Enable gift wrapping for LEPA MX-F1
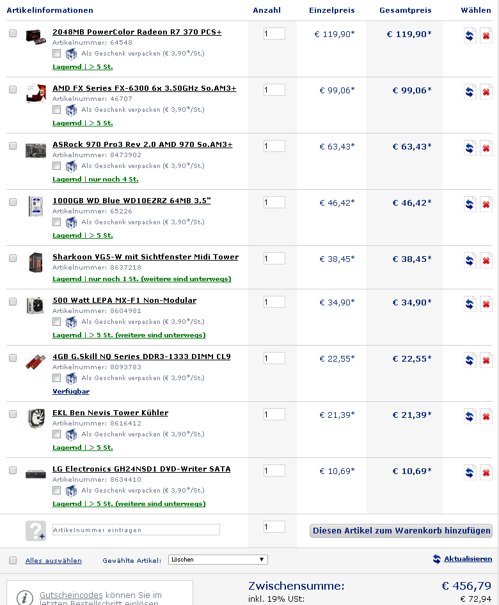 (x=57, y=321)
